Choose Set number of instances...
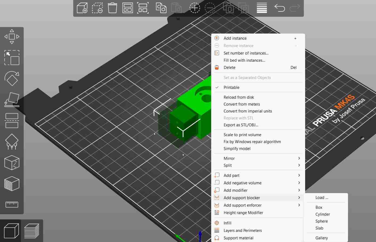Viewport: 376px width, 242px height. pos(259,53)
